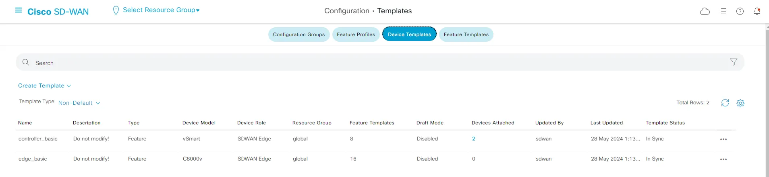Open the hamburger navigation menu

coord(18,10)
